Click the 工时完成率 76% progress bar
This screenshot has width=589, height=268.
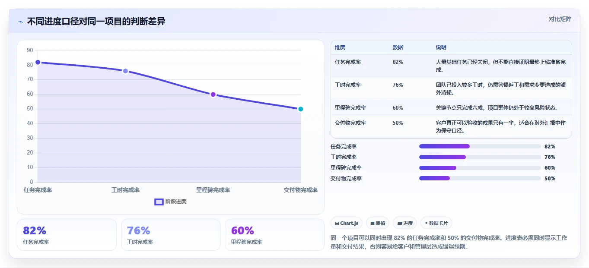[x=480, y=157]
